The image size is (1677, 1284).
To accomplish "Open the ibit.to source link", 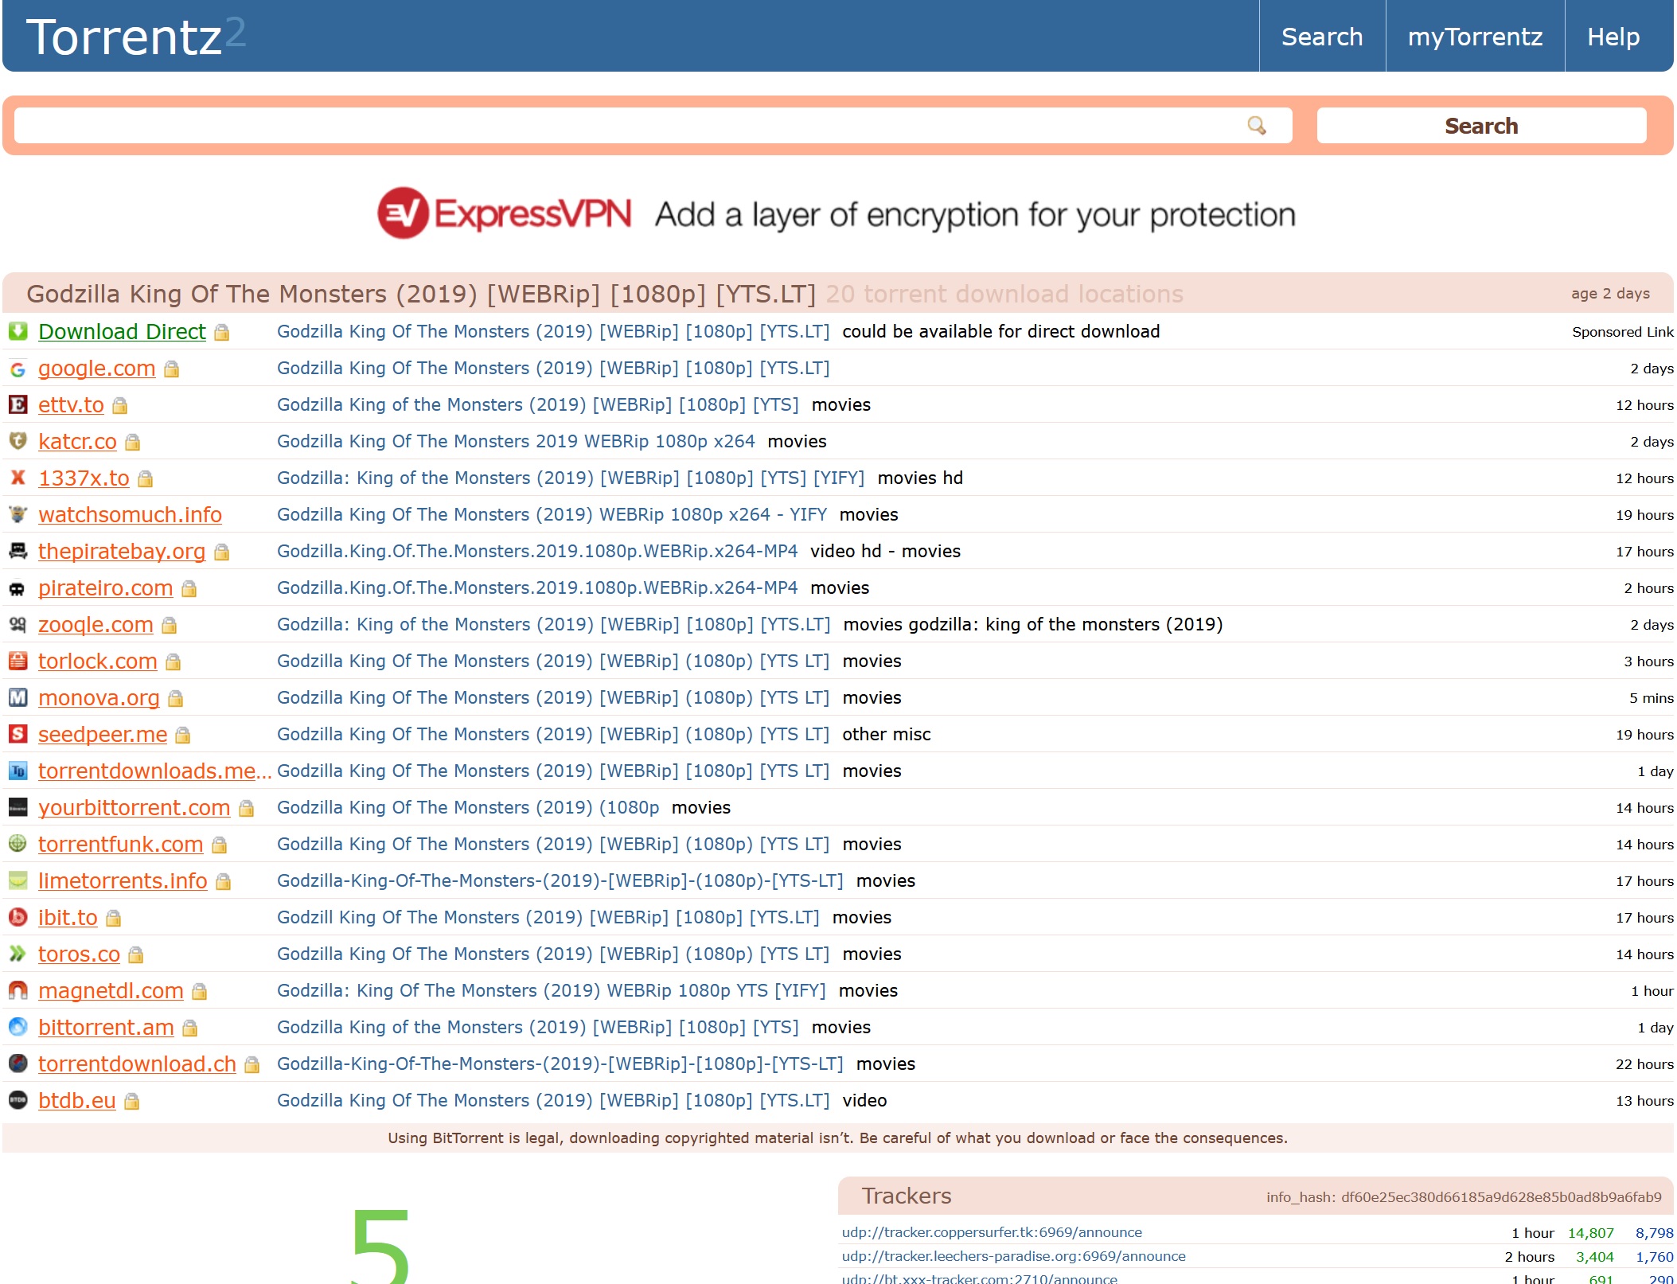I will click(68, 917).
